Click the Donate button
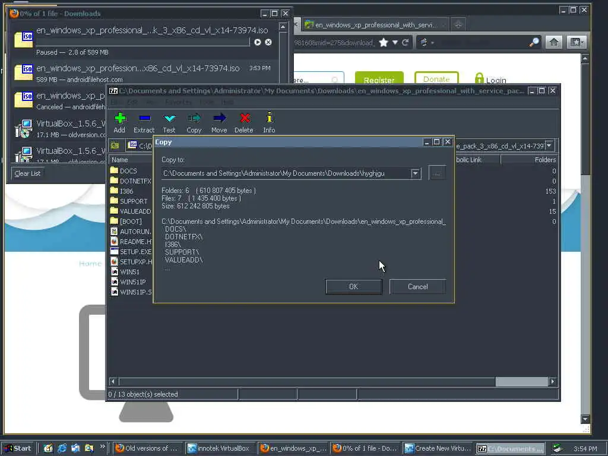Screen dimensions: 608x456 436,79
